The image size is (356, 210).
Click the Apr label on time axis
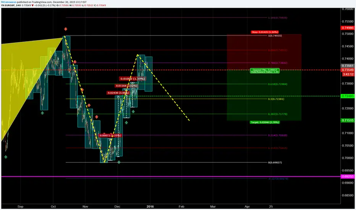tap(247, 207)
